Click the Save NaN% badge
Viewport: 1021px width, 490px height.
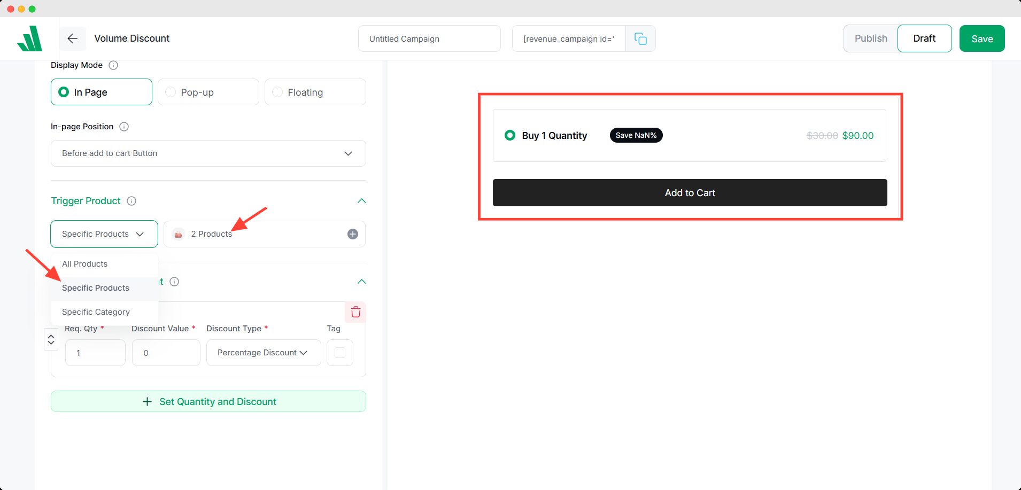point(636,135)
